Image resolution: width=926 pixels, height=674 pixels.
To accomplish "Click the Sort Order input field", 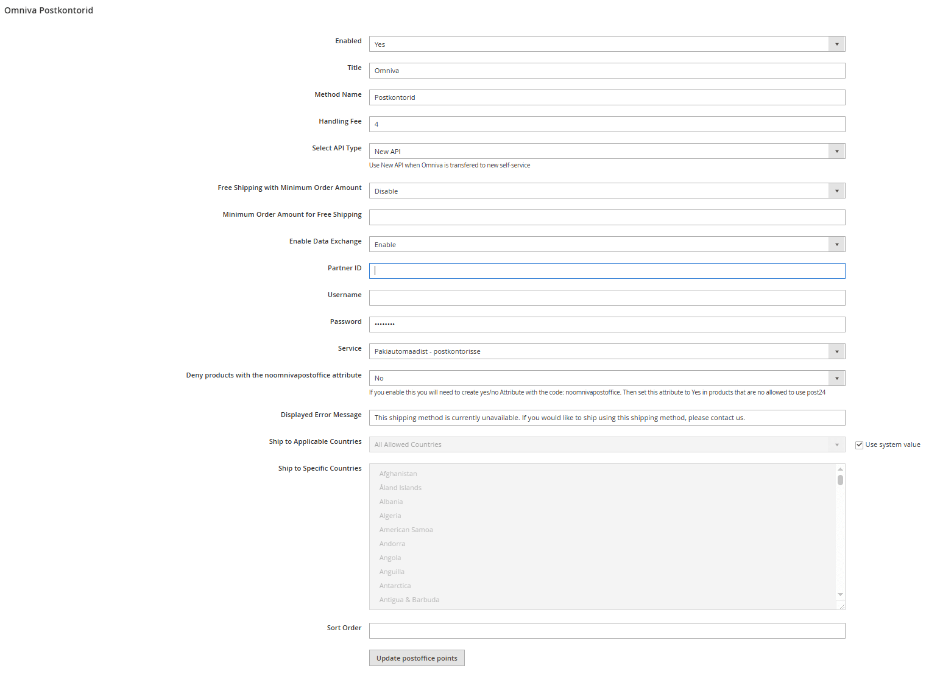I will coord(607,631).
